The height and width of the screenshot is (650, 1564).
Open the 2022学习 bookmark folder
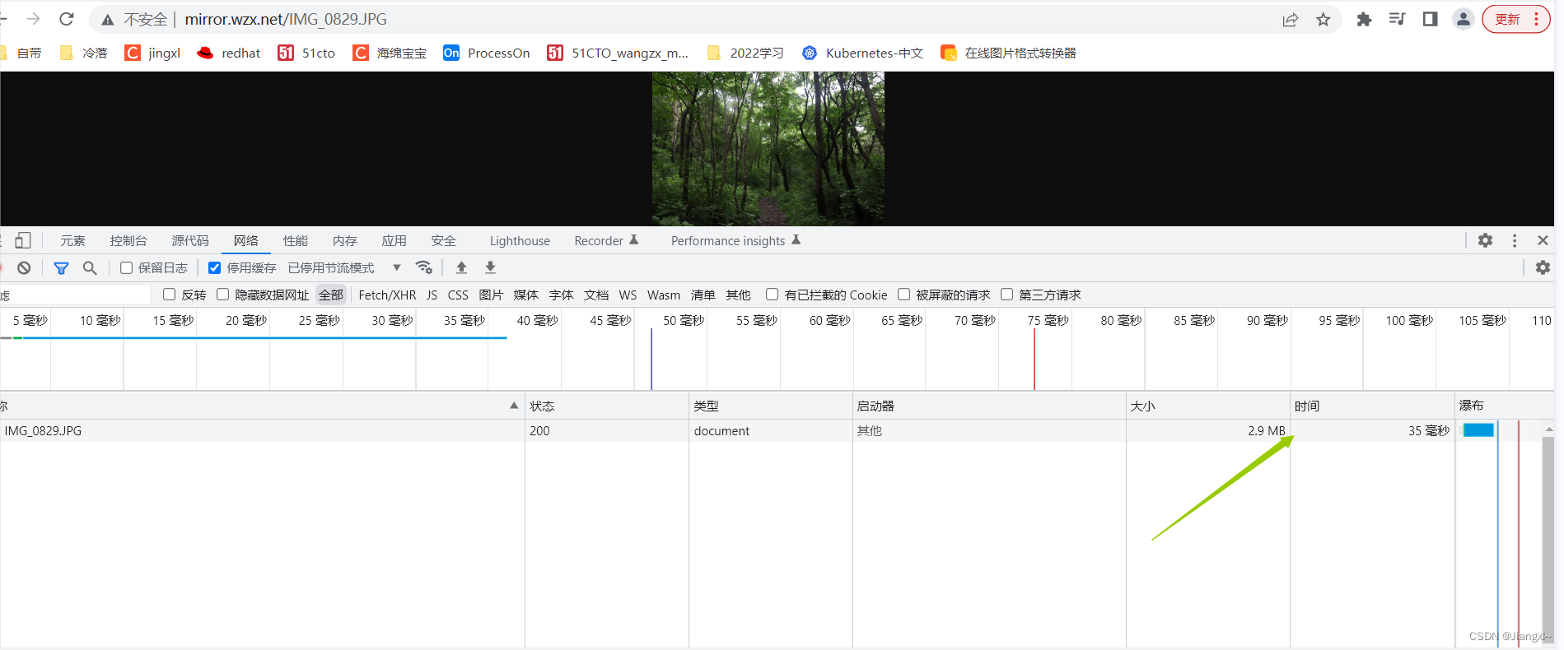pos(745,53)
